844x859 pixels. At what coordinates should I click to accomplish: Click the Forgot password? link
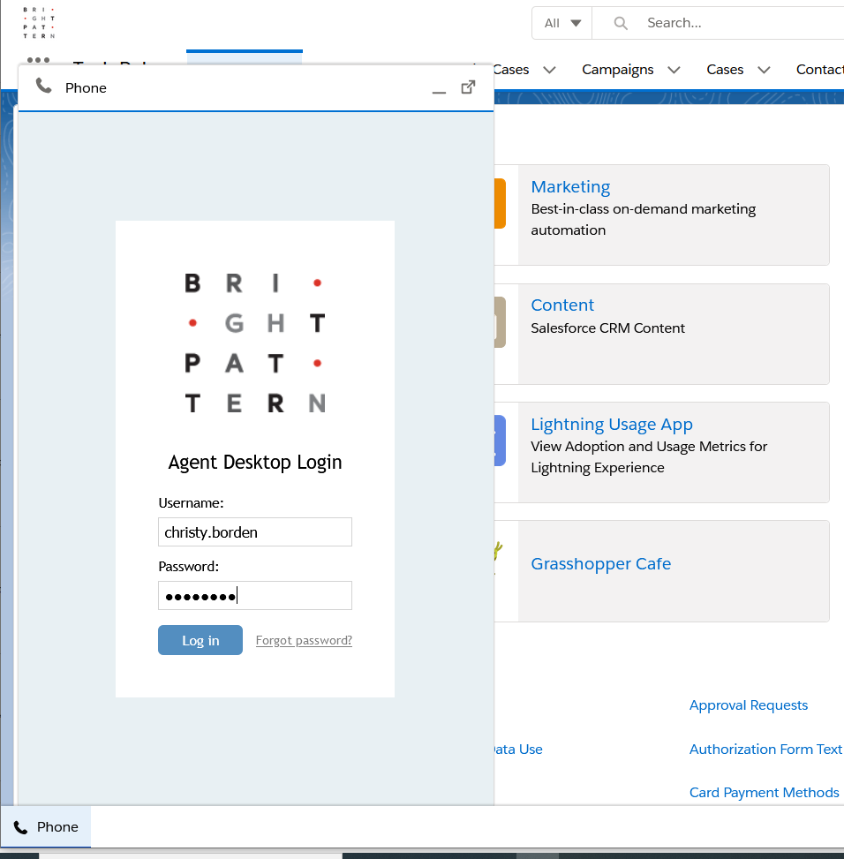(x=304, y=640)
